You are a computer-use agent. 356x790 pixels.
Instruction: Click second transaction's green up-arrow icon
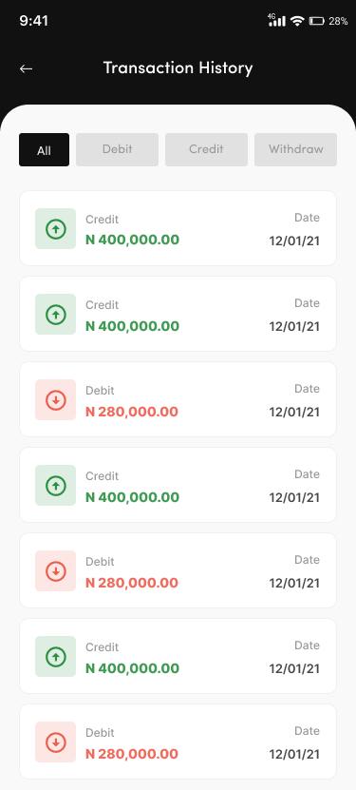[x=55, y=315]
